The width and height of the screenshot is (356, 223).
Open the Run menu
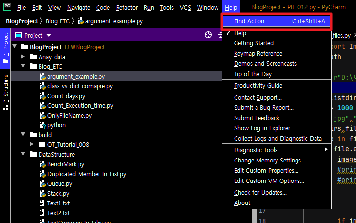(x=149, y=8)
